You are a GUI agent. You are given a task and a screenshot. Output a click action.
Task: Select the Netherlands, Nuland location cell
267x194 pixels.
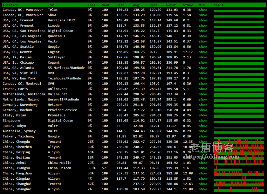pyautogui.click(x=21, y=99)
